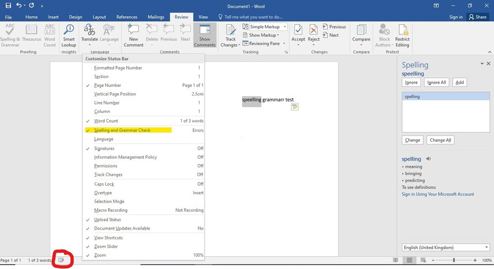
Task: Click the autocorrect options icon in document
Action: click(x=294, y=107)
